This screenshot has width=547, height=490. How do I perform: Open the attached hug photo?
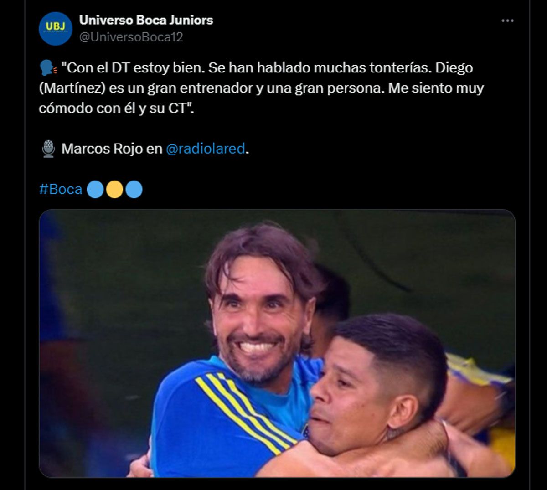coord(277,343)
